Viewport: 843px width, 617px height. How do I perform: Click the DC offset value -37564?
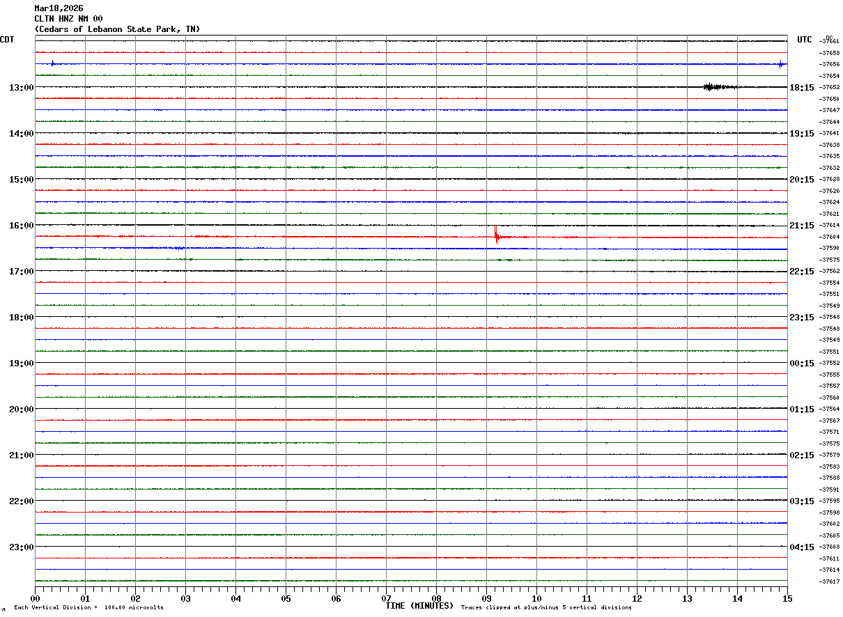(829, 409)
